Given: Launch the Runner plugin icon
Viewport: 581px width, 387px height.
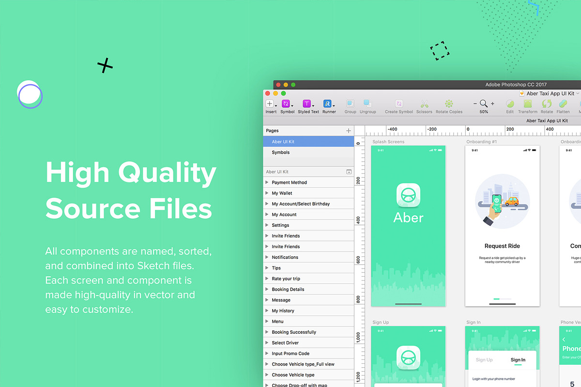Looking at the screenshot, I should pos(327,104).
